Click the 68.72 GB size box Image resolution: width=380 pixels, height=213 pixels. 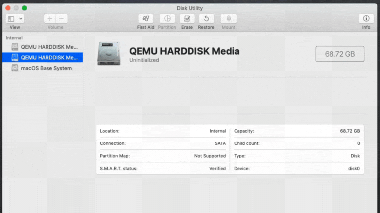coord(340,54)
